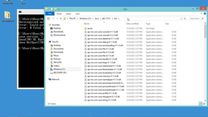Click the search magnifier icon
The width and height of the screenshot is (208, 117).
point(202,19)
